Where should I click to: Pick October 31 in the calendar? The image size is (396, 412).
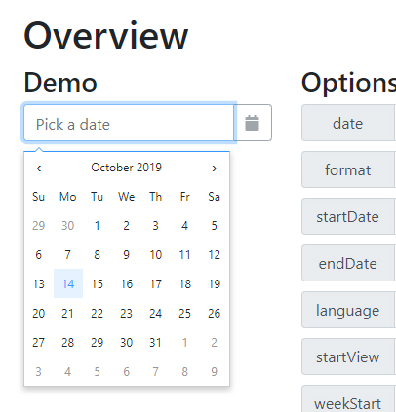pos(155,342)
